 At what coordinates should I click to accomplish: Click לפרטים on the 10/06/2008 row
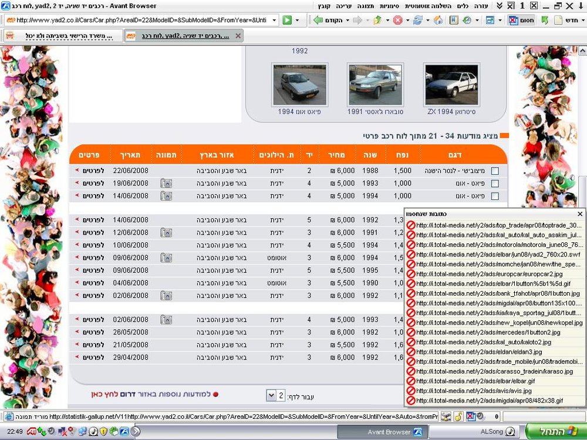click(93, 245)
